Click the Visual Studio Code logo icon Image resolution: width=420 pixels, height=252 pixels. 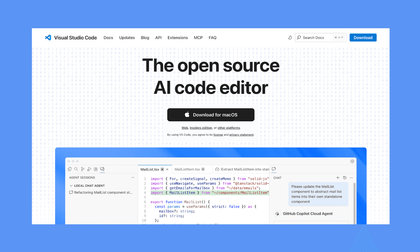coord(48,37)
